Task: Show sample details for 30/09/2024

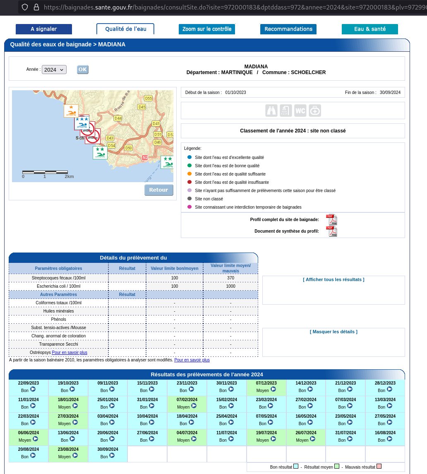Action: coord(112,455)
